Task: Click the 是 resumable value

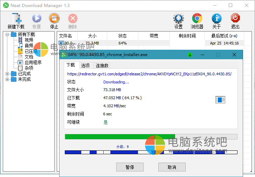Action: pos(105,122)
